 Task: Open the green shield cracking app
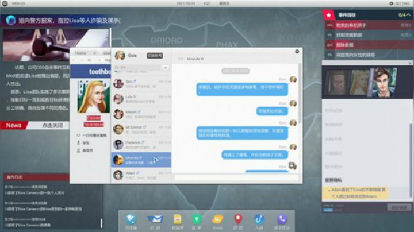(x=197, y=219)
